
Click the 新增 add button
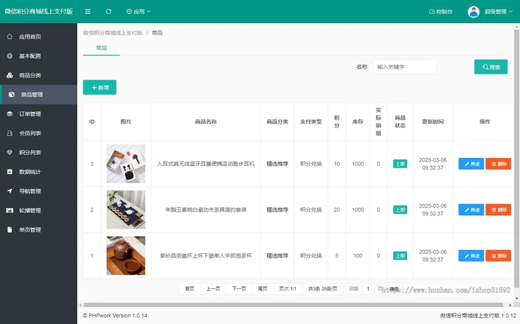coord(100,87)
